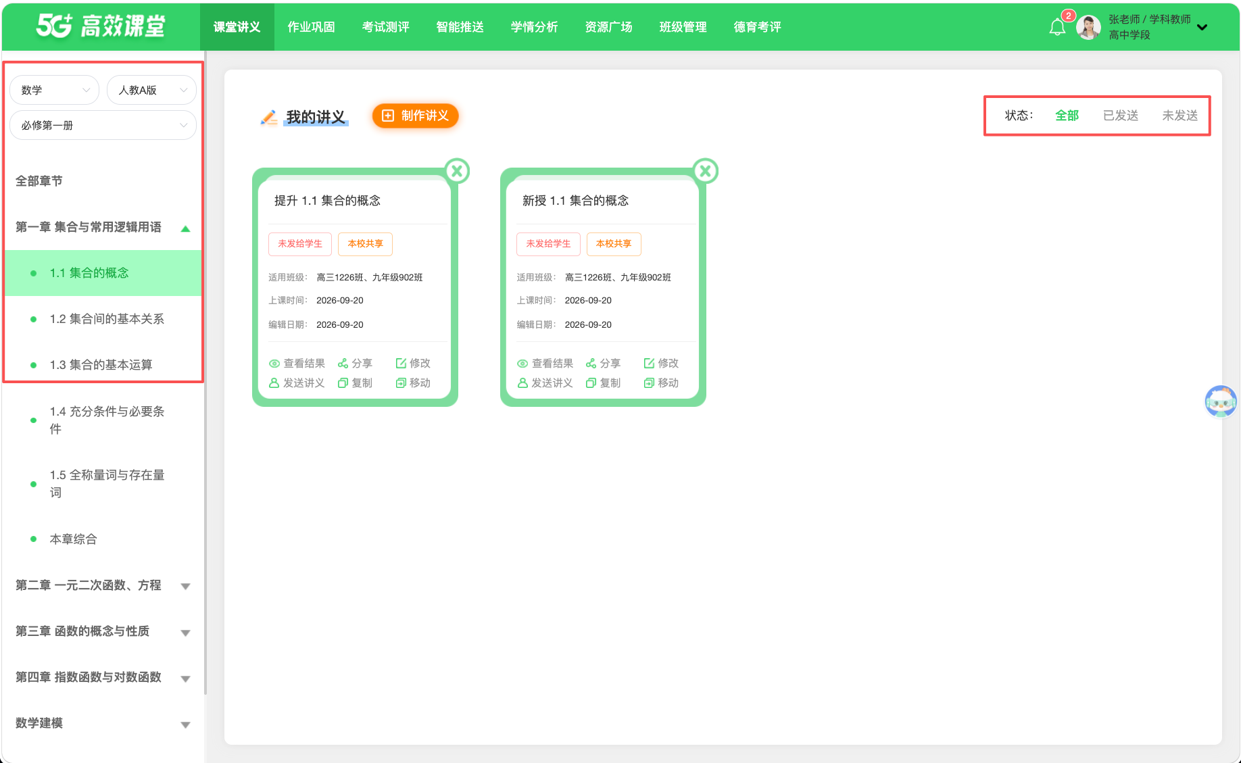View results of 提升 1.1 handout
This screenshot has width=1241, height=763.
coord(297,364)
